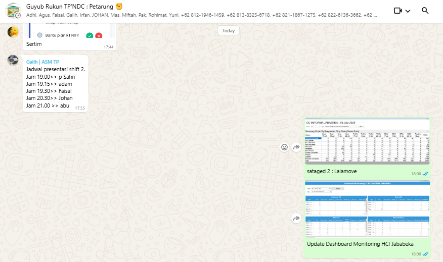Click the 17:44 timestamp on Sertim message
Viewport: 443px width, 262px height.
pyautogui.click(x=109, y=47)
